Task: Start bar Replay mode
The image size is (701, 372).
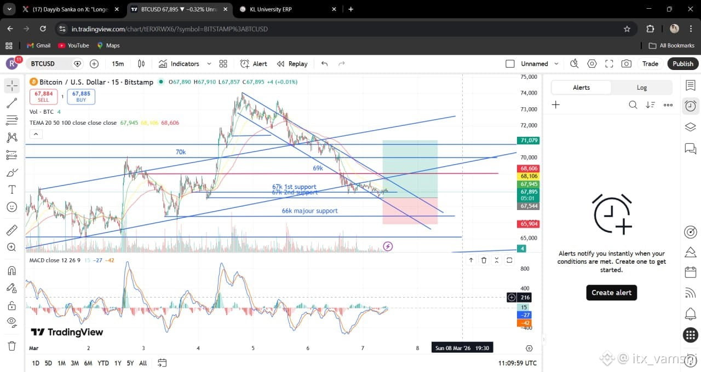Action: click(292, 63)
